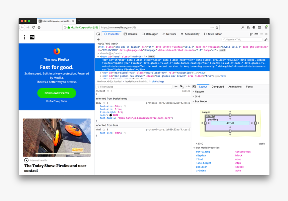Open the Library icon in browser toolbar

[x=248, y=28]
